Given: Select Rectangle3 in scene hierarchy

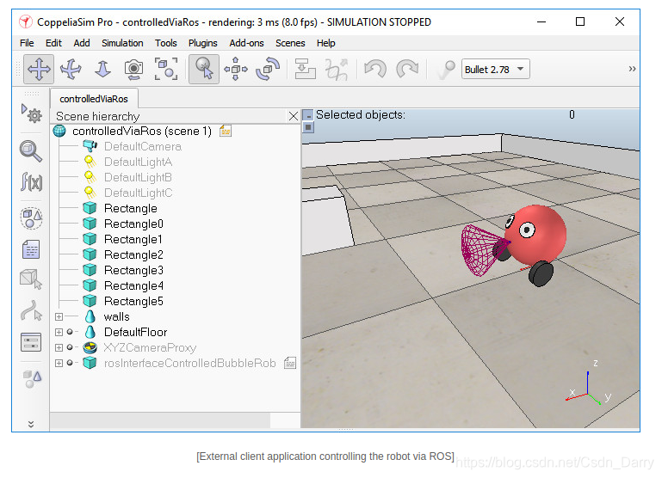Looking at the screenshot, I should 133,270.
